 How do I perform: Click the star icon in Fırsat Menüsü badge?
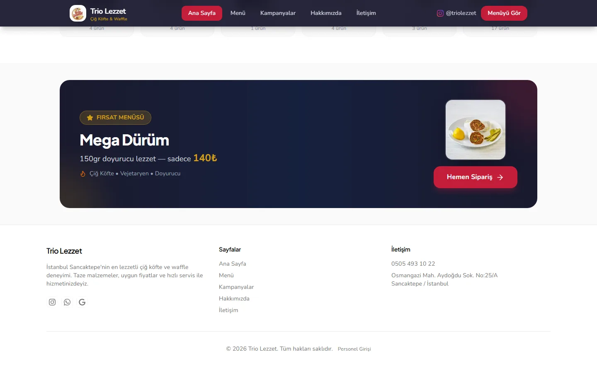(x=90, y=118)
